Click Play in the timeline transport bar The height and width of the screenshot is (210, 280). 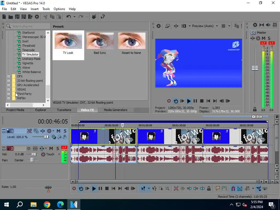coord(94,189)
